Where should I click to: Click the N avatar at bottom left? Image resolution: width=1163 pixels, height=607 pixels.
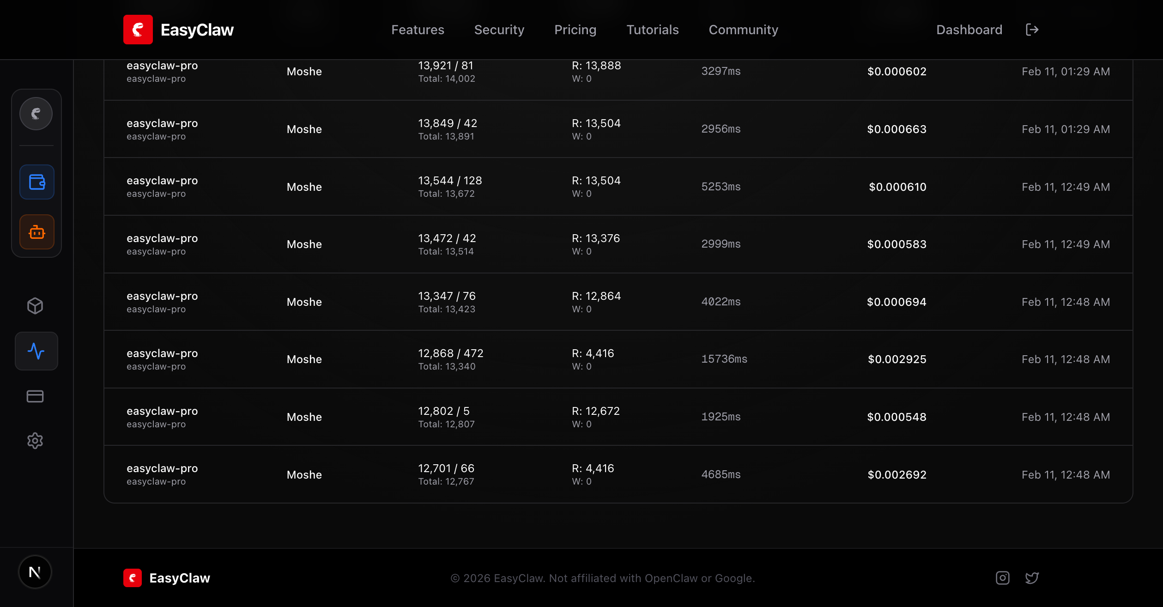tap(35, 571)
